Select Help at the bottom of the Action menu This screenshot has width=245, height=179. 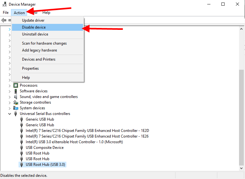47,77
